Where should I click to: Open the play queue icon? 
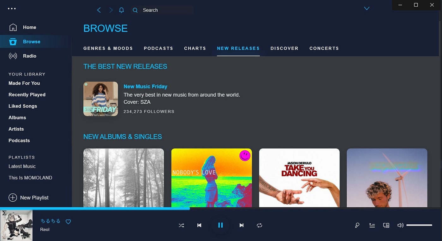(372, 225)
